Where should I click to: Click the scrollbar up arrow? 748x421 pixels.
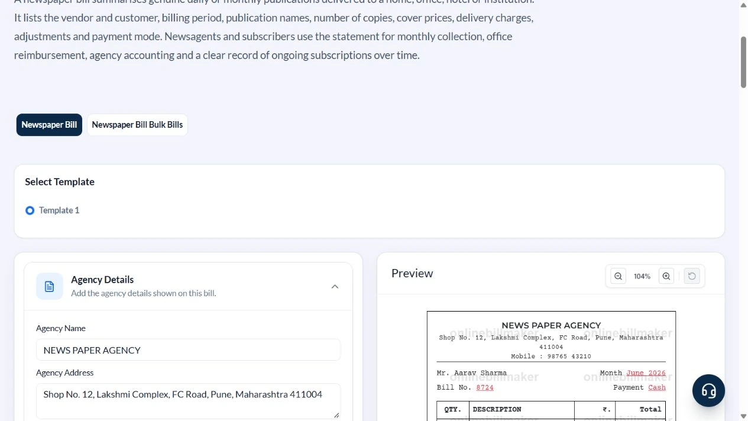(743, 5)
